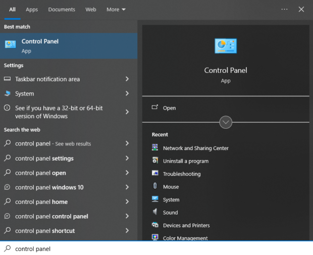Expand more actions with circular chevron

226,122
